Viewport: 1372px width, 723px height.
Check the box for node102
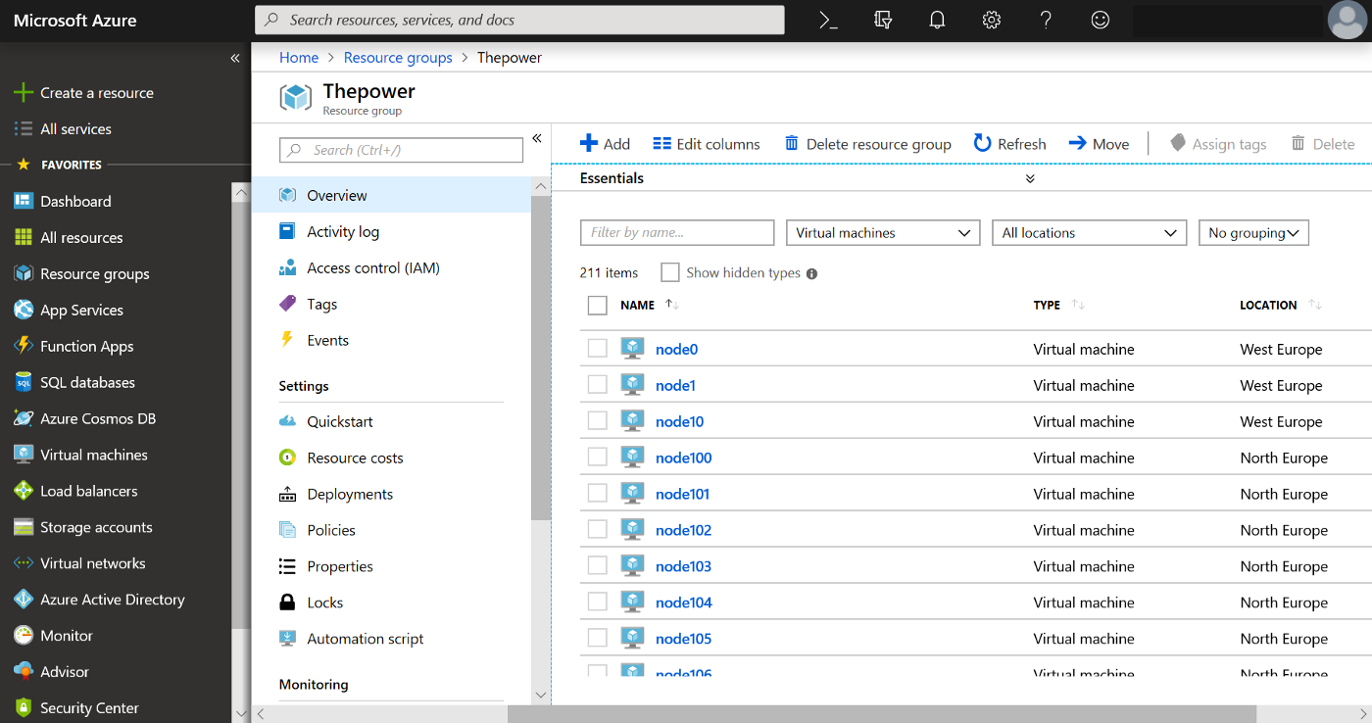point(598,530)
